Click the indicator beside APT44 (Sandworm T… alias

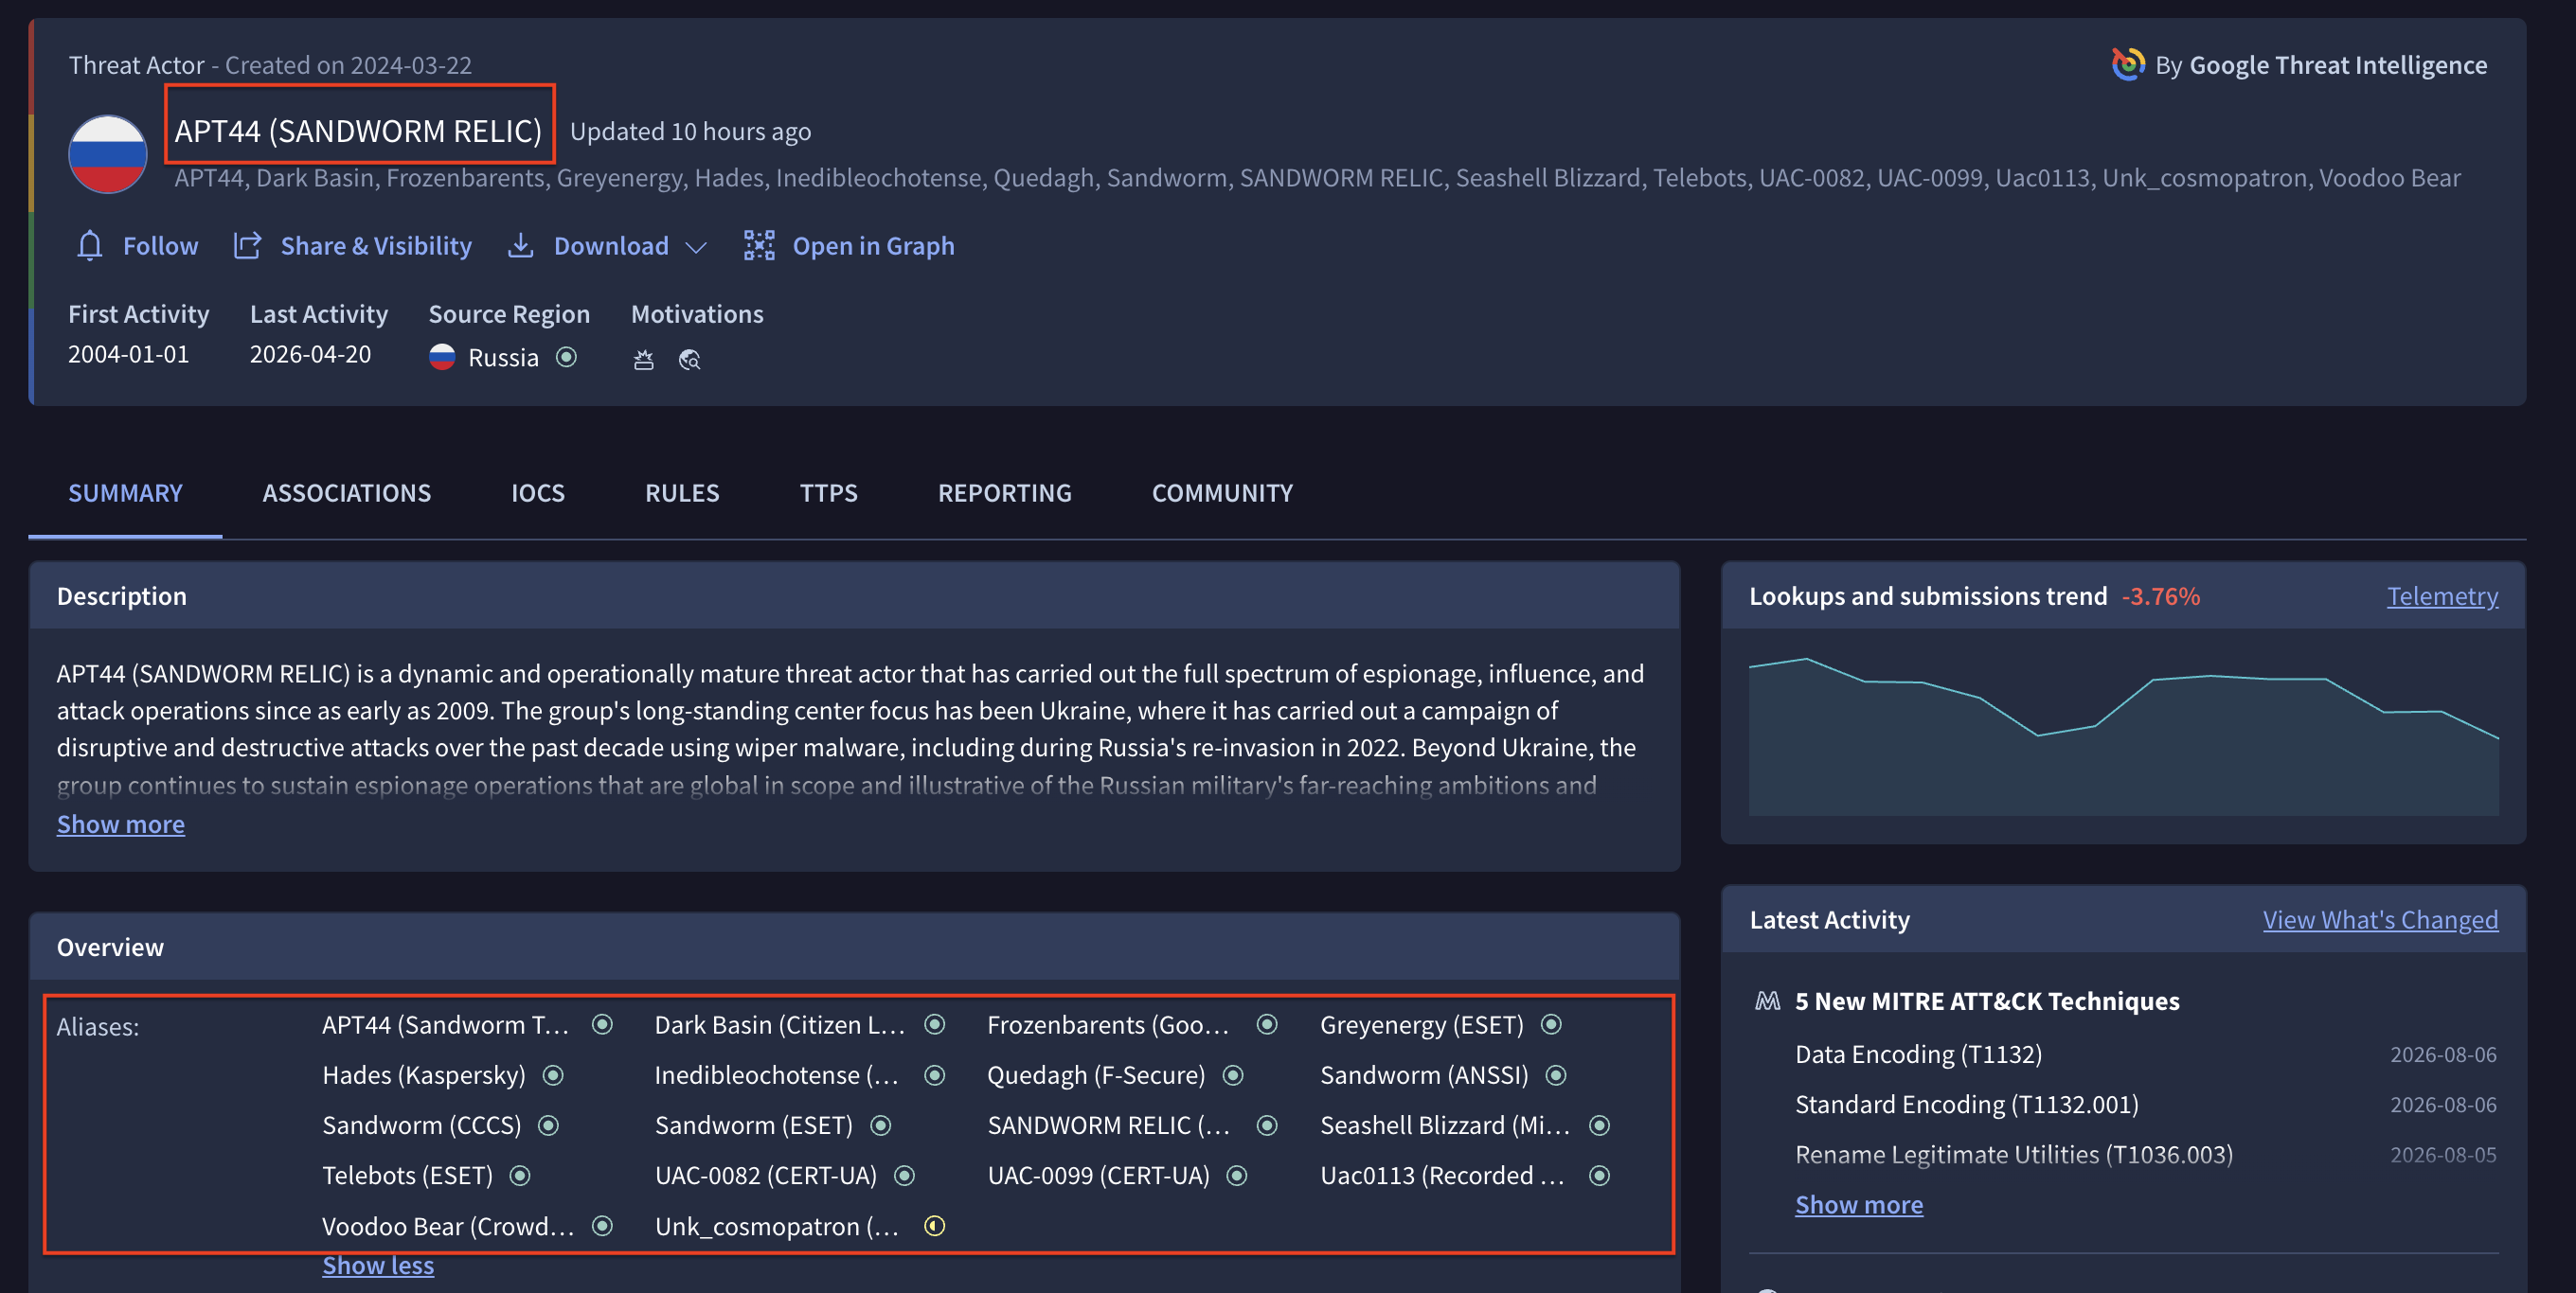click(x=602, y=1025)
